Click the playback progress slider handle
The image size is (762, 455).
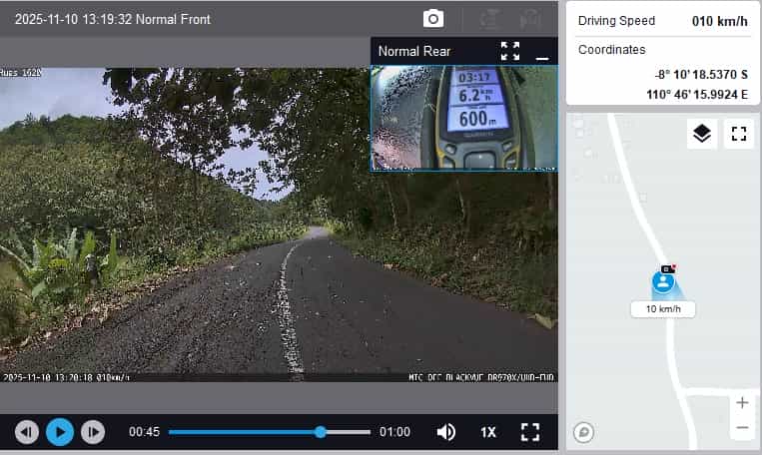click(x=321, y=432)
